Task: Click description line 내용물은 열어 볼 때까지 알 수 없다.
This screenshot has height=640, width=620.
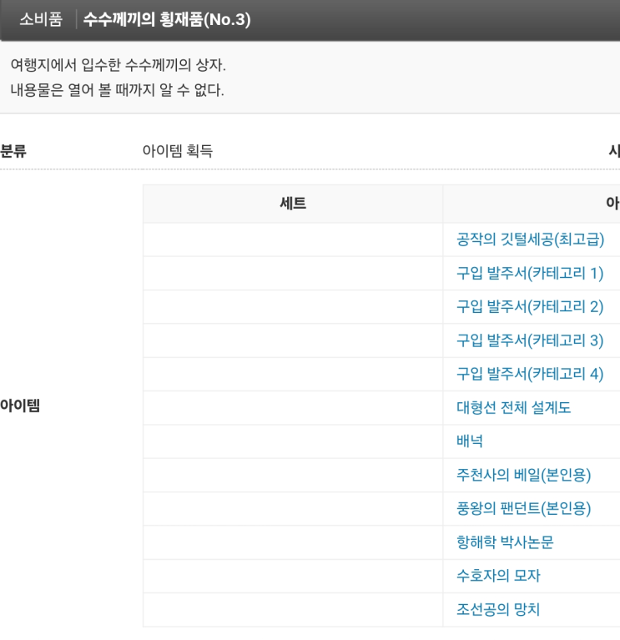Action: (118, 90)
